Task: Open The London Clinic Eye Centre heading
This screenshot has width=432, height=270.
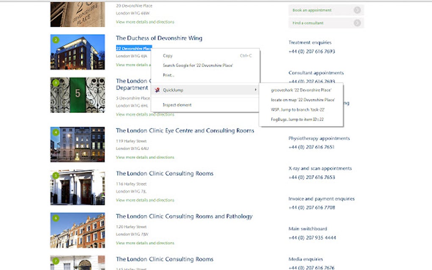Action: pyautogui.click(x=185, y=131)
